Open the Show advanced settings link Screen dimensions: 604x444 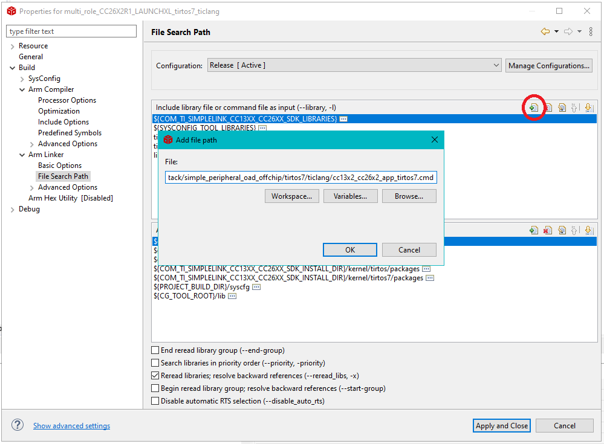71,426
